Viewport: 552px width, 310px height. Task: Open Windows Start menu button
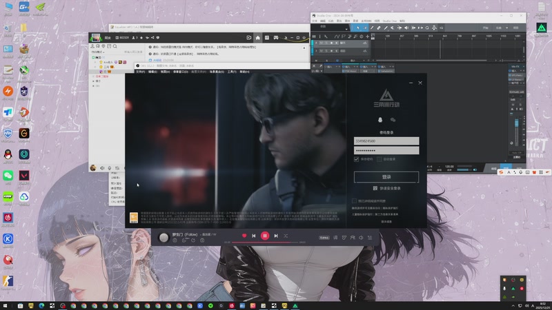tap(5, 306)
